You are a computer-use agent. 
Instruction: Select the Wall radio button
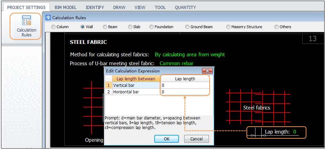click(x=83, y=27)
